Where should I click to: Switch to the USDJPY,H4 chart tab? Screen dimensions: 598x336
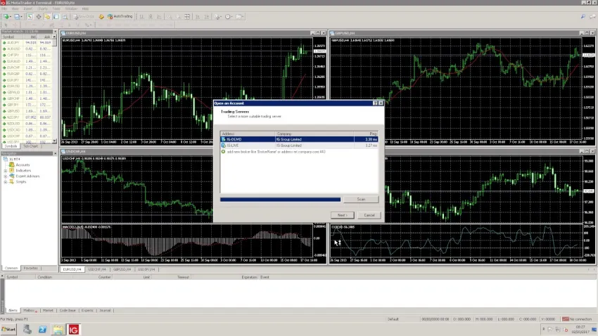coord(146,269)
